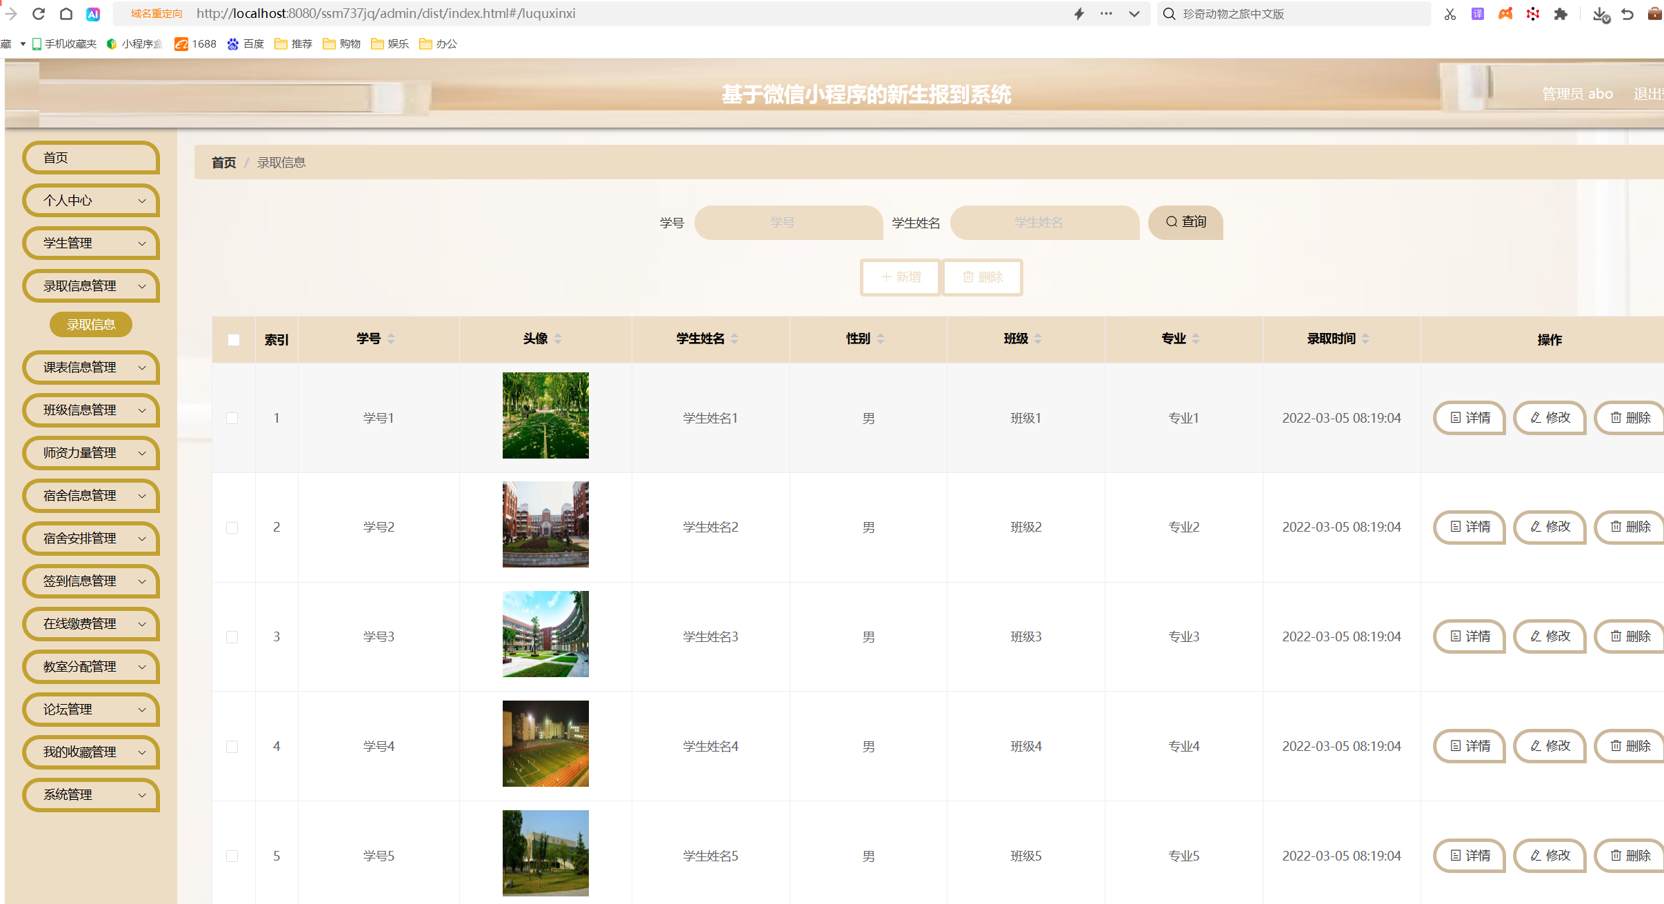Open the 论坛管理 sidebar menu
This screenshot has width=1664, height=904.
click(91, 710)
